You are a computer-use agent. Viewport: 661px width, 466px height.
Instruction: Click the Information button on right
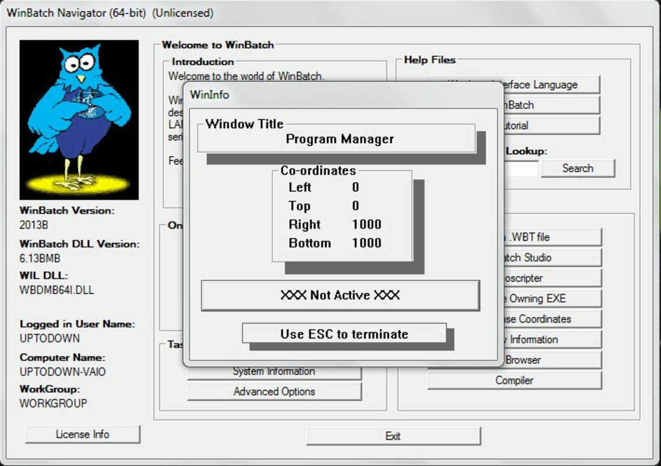(553, 340)
